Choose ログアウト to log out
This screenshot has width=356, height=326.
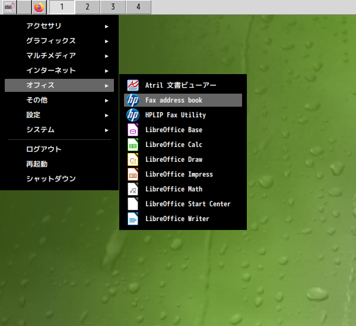pyautogui.click(x=59, y=149)
